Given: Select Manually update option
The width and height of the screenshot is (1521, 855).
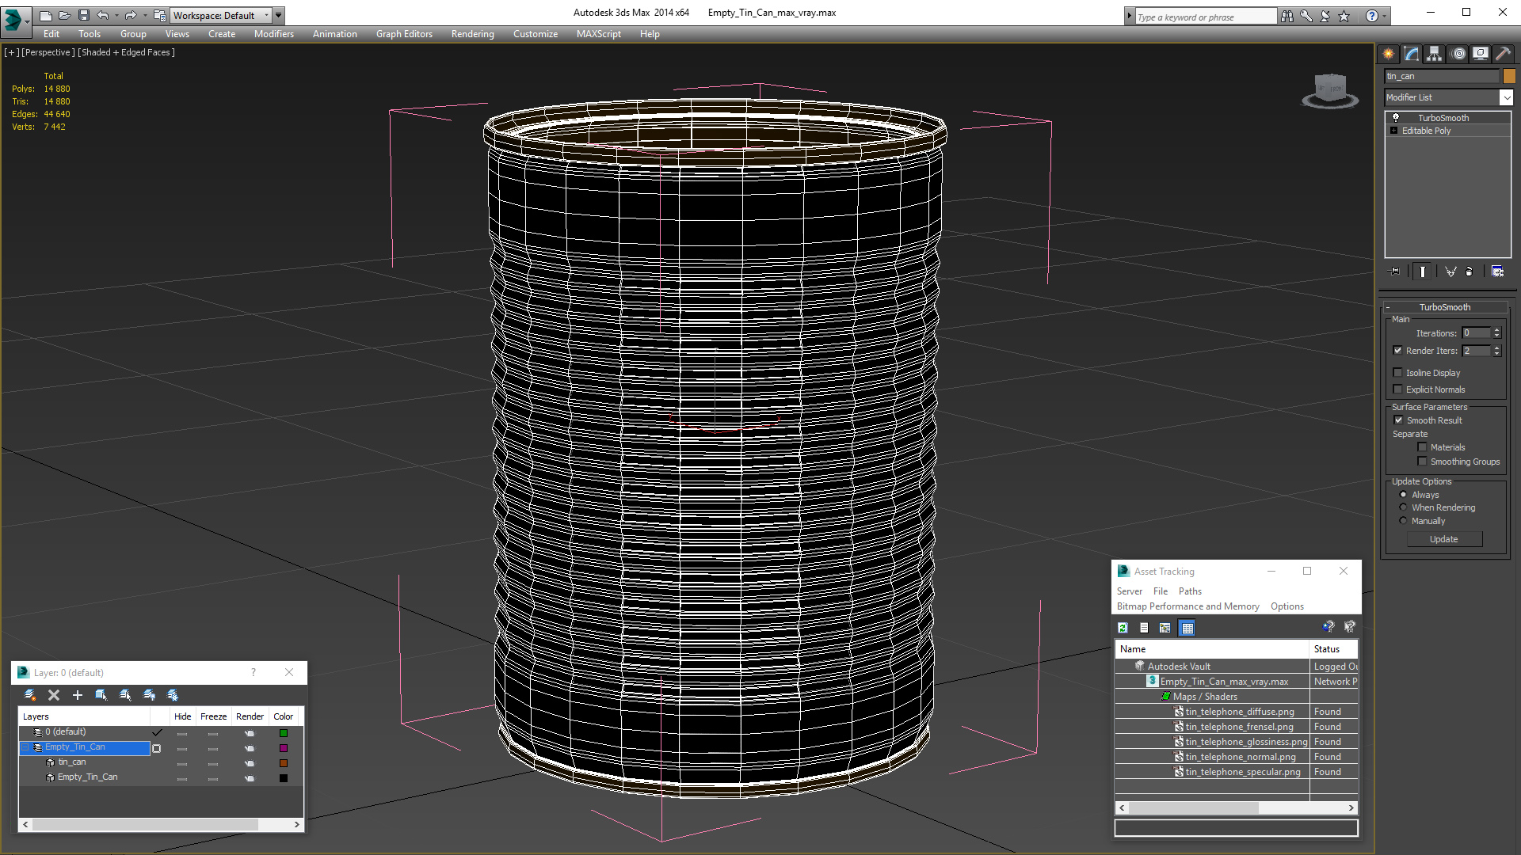Looking at the screenshot, I should 1404,521.
